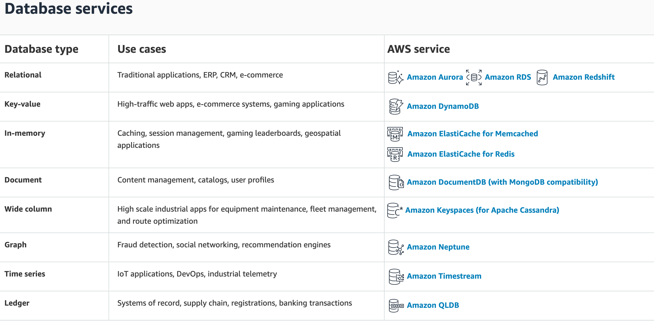Visit the Amazon Keyspaces for Apache Cassandra link

click(x=482, y=210)
